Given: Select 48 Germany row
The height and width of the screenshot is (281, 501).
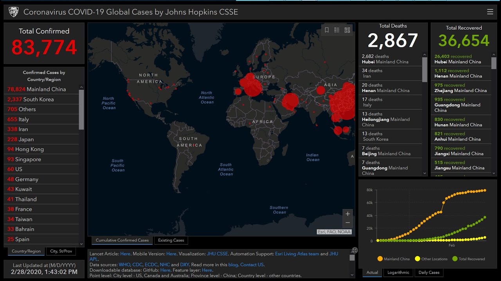Looking at the screenshot, I should 41,179.
